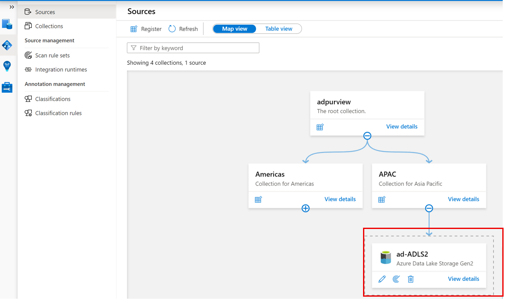Open Insights via the lightbulb icon

click(x=7, y=66)
